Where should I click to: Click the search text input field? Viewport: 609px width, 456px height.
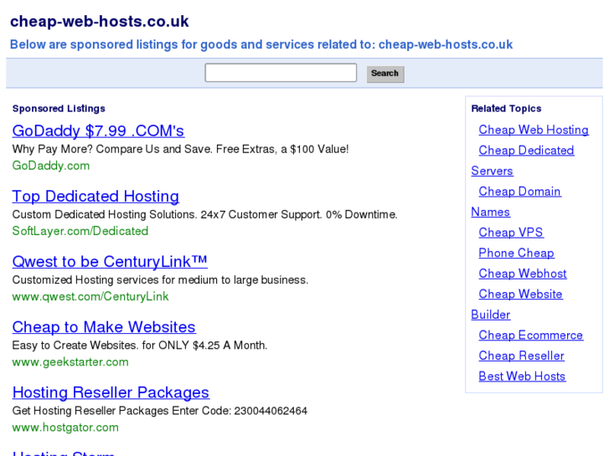pyautogui.click(x=281, y=73)
